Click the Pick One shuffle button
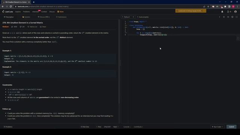 85,127
